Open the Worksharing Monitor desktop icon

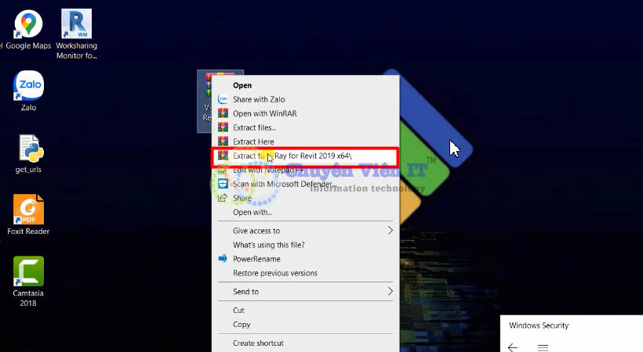(76, 26)
